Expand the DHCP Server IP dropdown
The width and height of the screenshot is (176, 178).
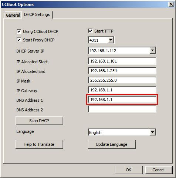pos(153,50)
